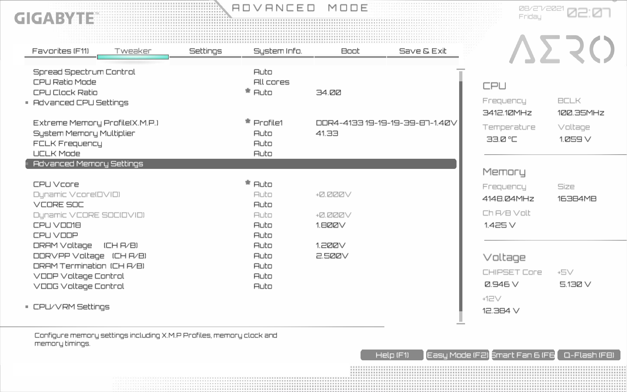
Task: Click the star icon beside X.M.P. Profile1
Action: 248,121
